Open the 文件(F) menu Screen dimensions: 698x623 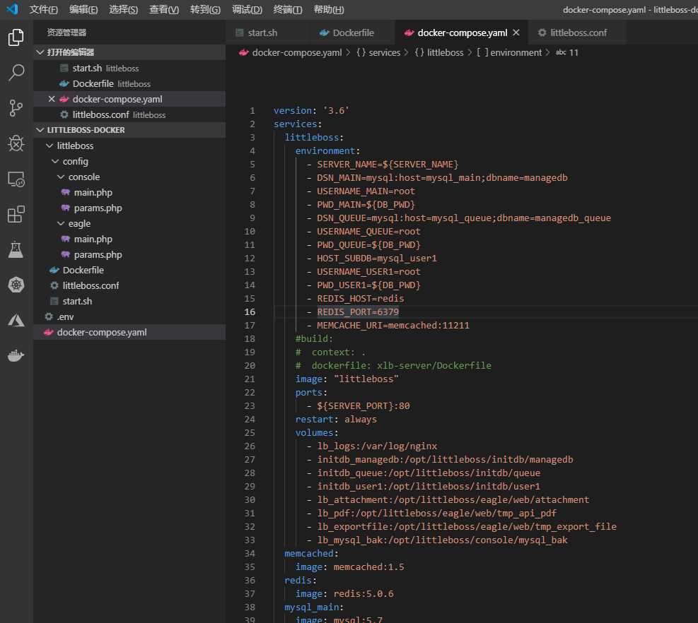click(44, 9)
